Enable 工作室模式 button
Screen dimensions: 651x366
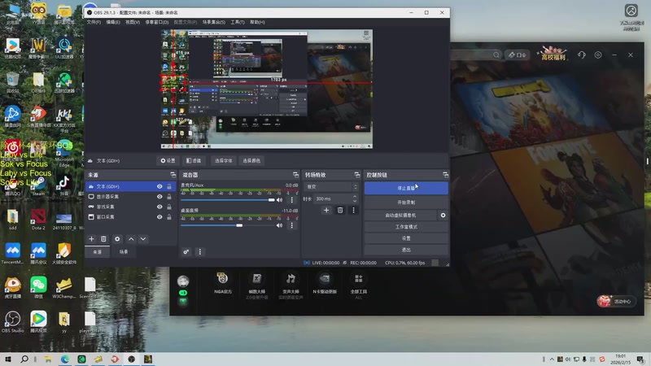tap(406, 227)
